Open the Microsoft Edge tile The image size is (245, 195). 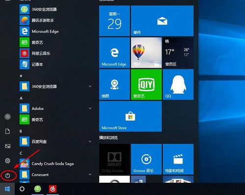click(114, 53)
